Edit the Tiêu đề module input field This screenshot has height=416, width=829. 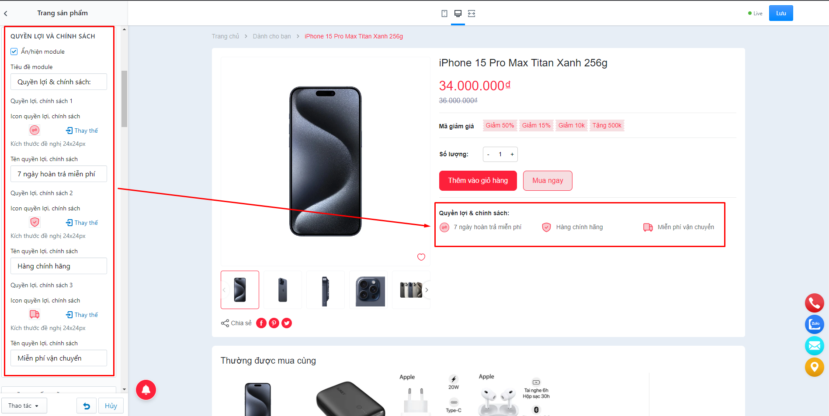(x=59, y=82)
